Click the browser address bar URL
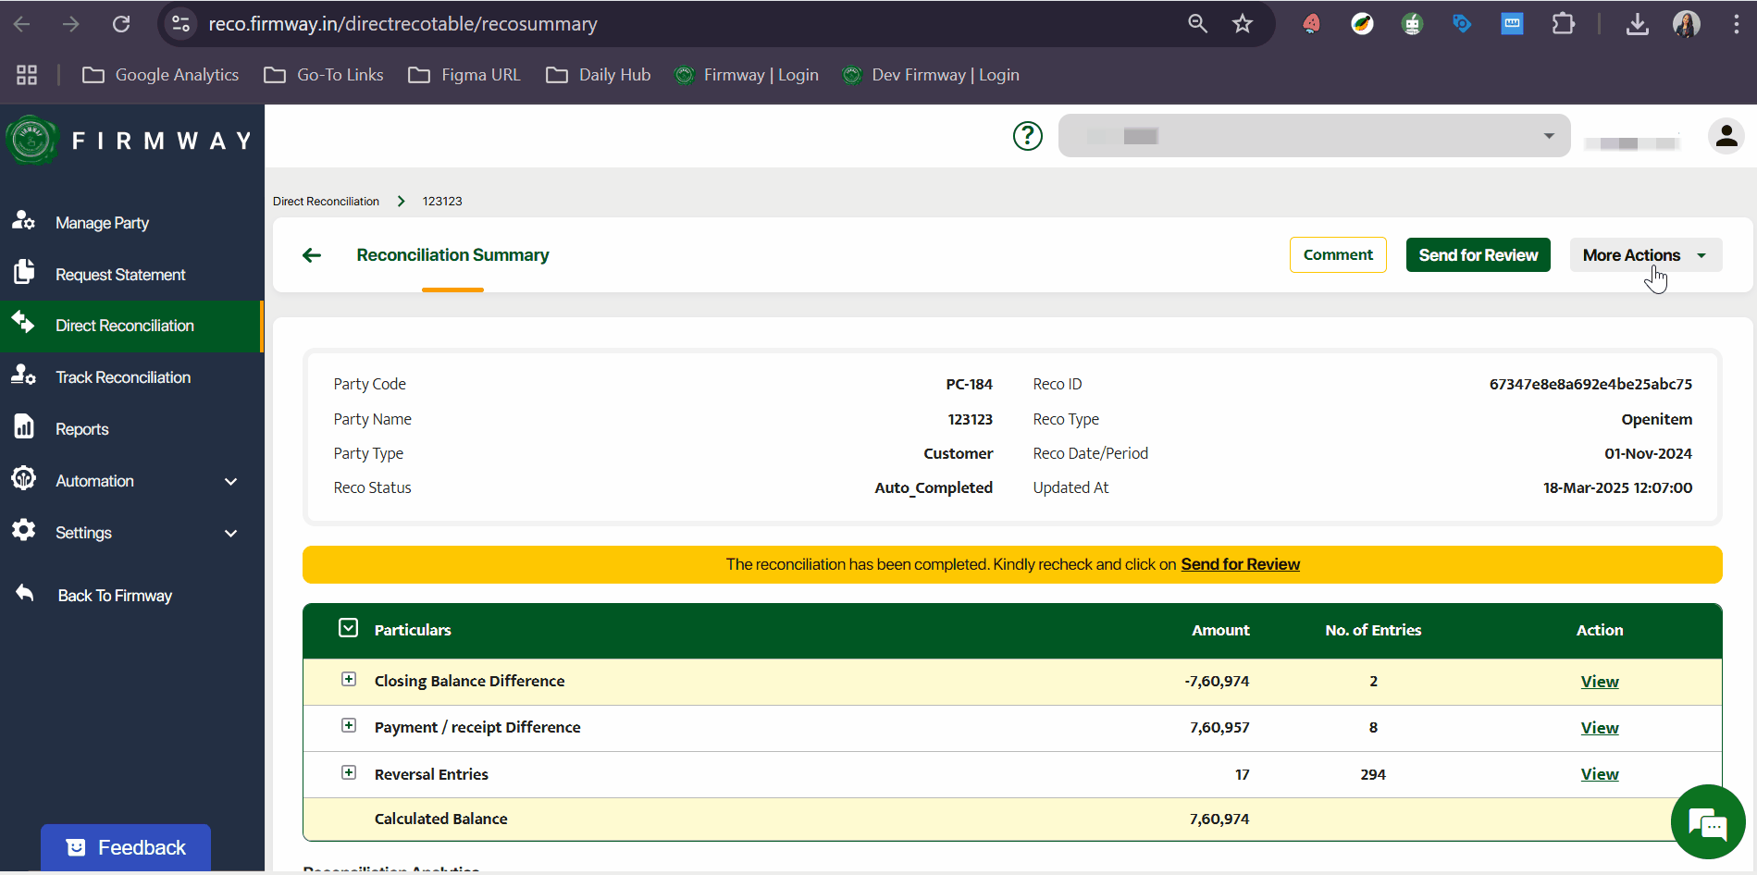Viewport: 1757px width, 875px height. point(402,24)
